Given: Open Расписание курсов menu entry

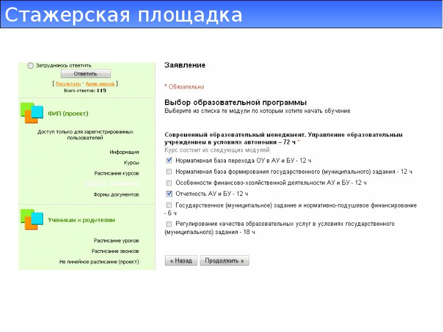Looking at the screenshot, I should (116, 173).
